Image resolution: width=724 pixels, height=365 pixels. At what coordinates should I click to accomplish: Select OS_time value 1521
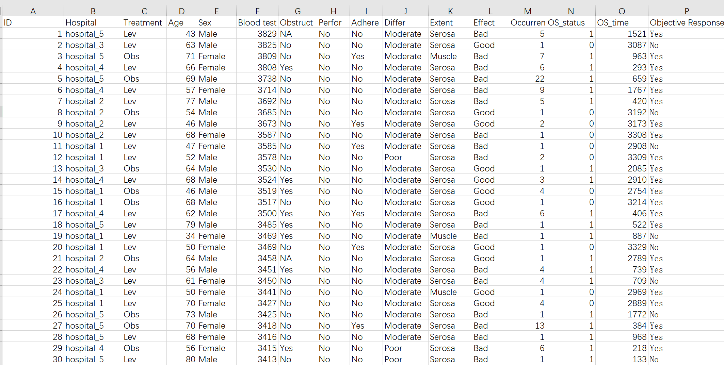tap(622, 34)
